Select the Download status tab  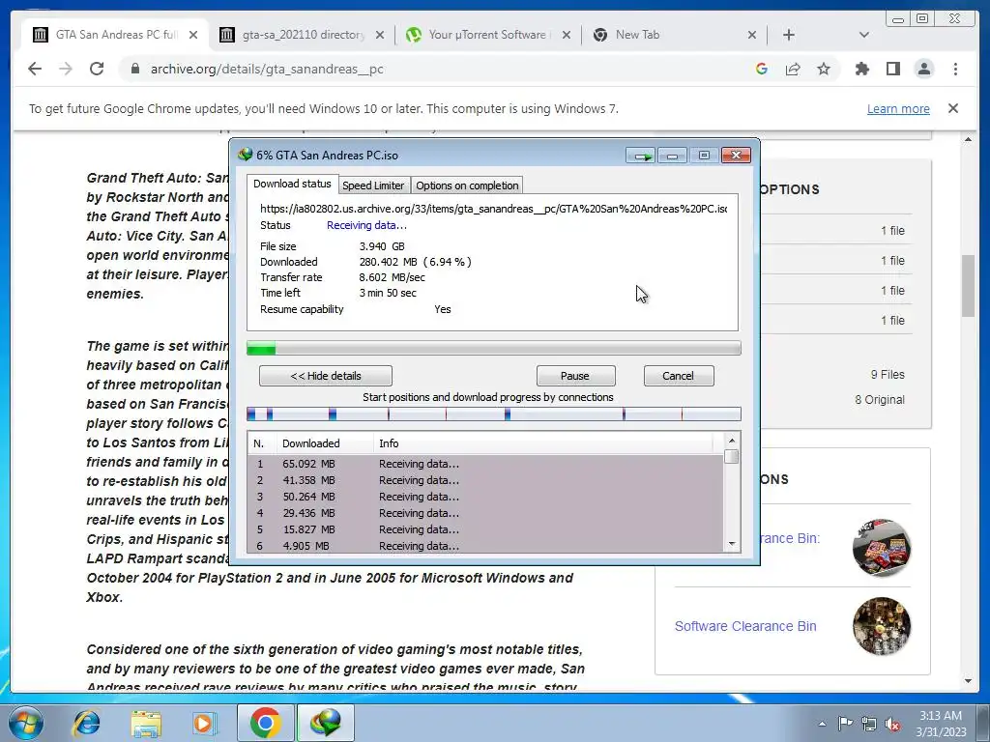click(292, 184)
